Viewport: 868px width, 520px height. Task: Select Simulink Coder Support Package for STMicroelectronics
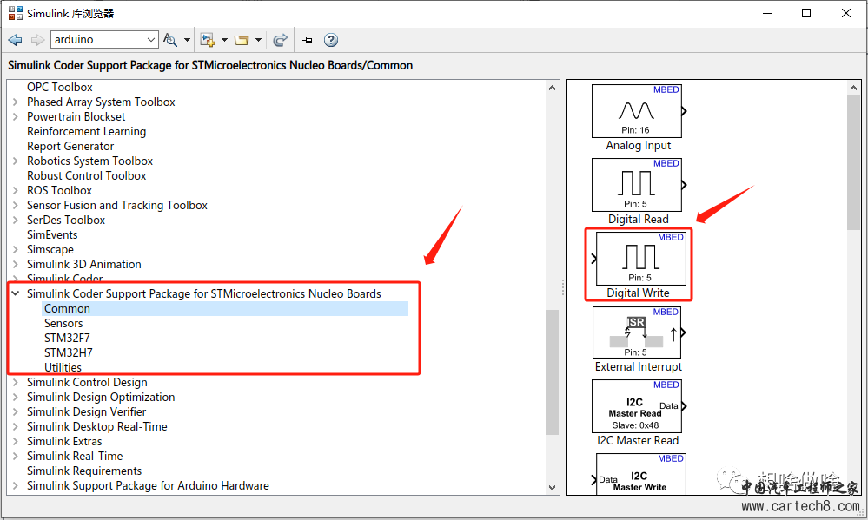click(203, 293)
